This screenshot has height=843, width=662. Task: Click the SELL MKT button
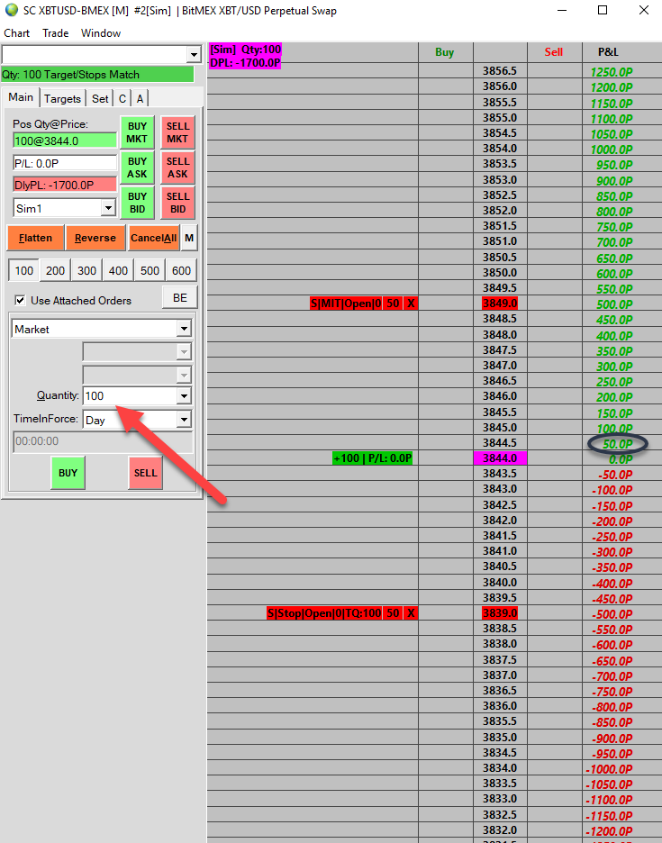tap(177, 132)
